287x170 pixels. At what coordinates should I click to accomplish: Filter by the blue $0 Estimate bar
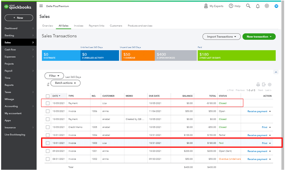61,56
